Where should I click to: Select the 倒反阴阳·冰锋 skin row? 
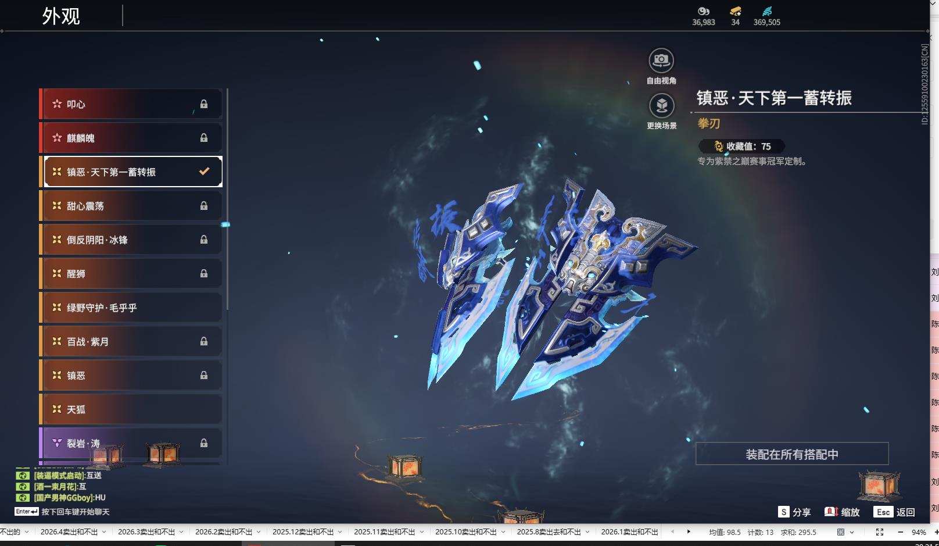coord(131,240)
